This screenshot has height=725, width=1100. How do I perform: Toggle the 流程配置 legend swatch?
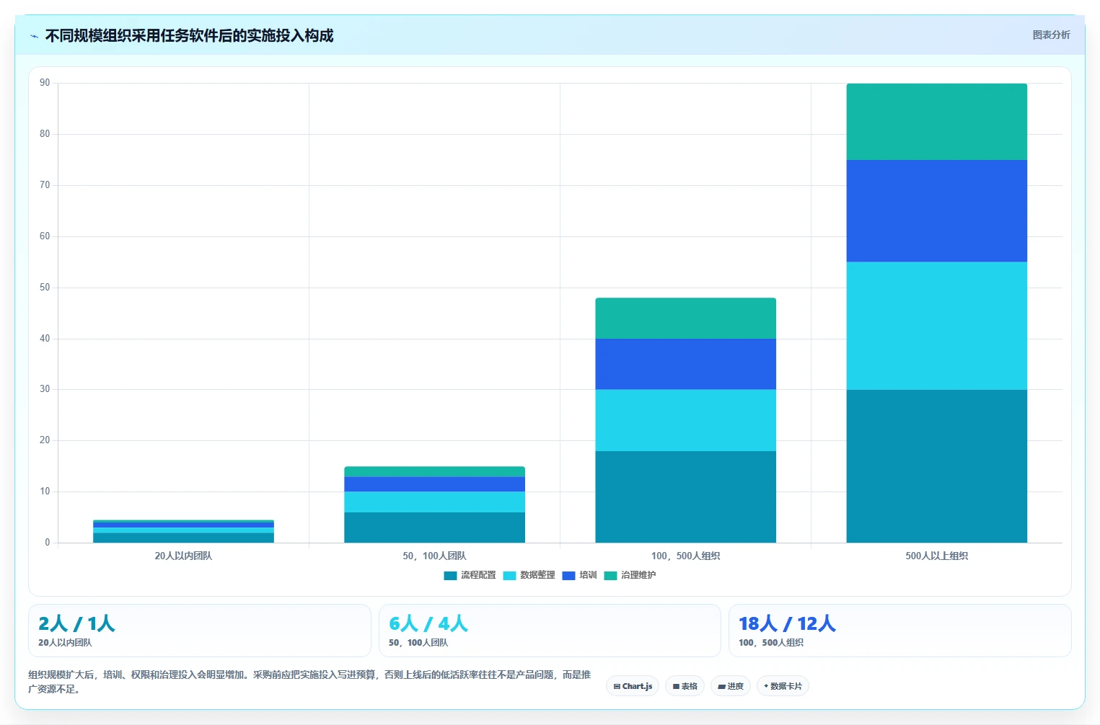point(450,575)
